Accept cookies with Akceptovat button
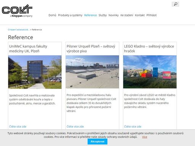This screenshot has width=195, height=146. (x=97, y=141)
